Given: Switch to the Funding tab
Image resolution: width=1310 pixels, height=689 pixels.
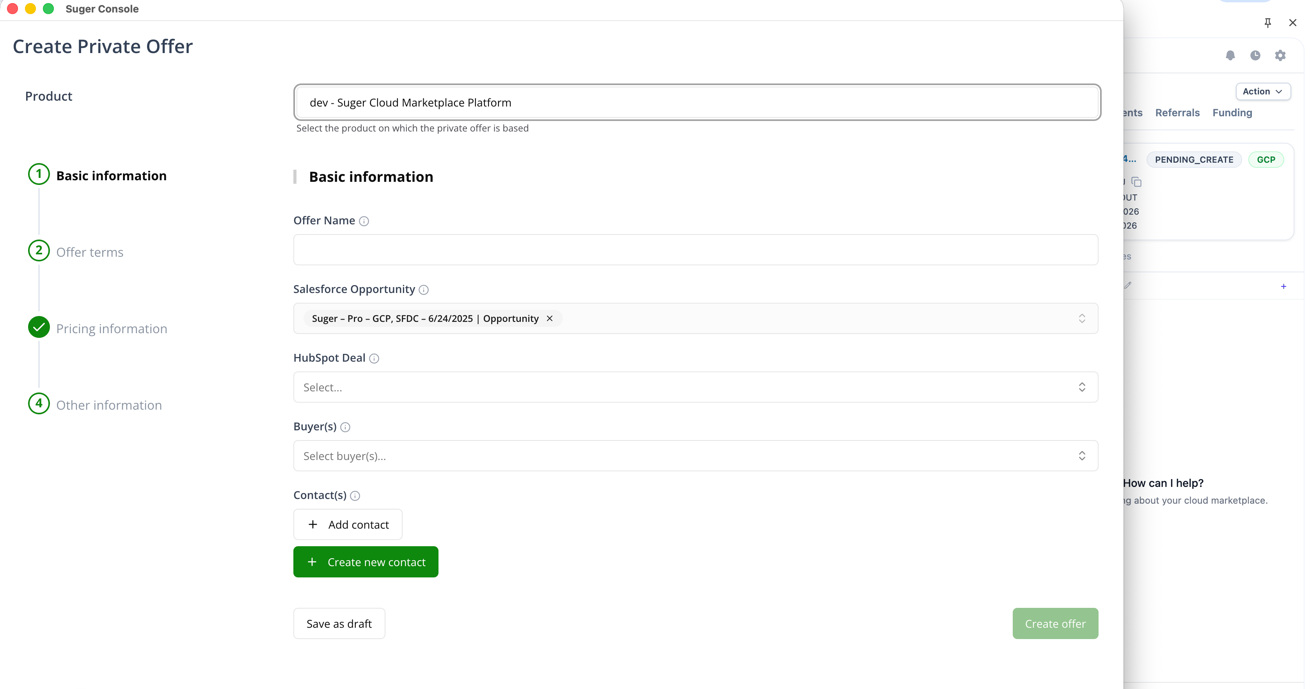Looking at the screenshot, I should click(1232, 112).
